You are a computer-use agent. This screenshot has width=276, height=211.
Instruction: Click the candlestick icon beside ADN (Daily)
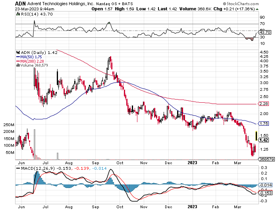coord(18,52)
